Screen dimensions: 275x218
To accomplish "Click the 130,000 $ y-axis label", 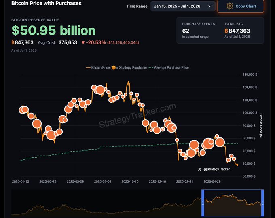I will pos(250,75).
